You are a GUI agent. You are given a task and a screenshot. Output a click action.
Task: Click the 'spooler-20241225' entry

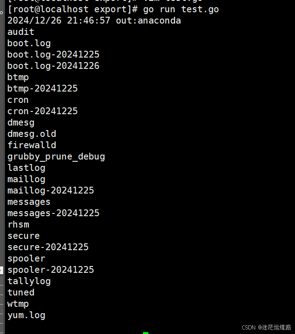(51, 270)
